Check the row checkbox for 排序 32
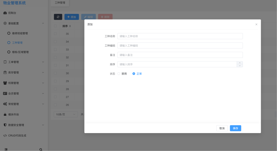 coord(55,57)
